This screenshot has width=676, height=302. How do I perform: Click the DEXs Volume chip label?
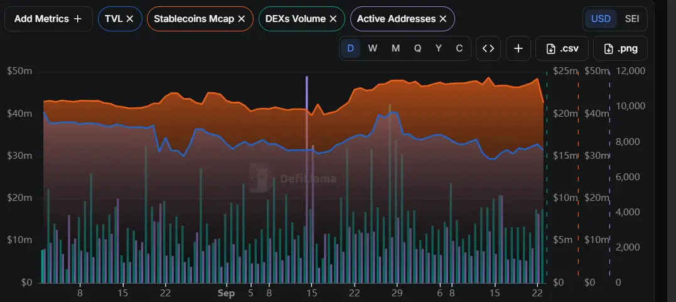296,19
